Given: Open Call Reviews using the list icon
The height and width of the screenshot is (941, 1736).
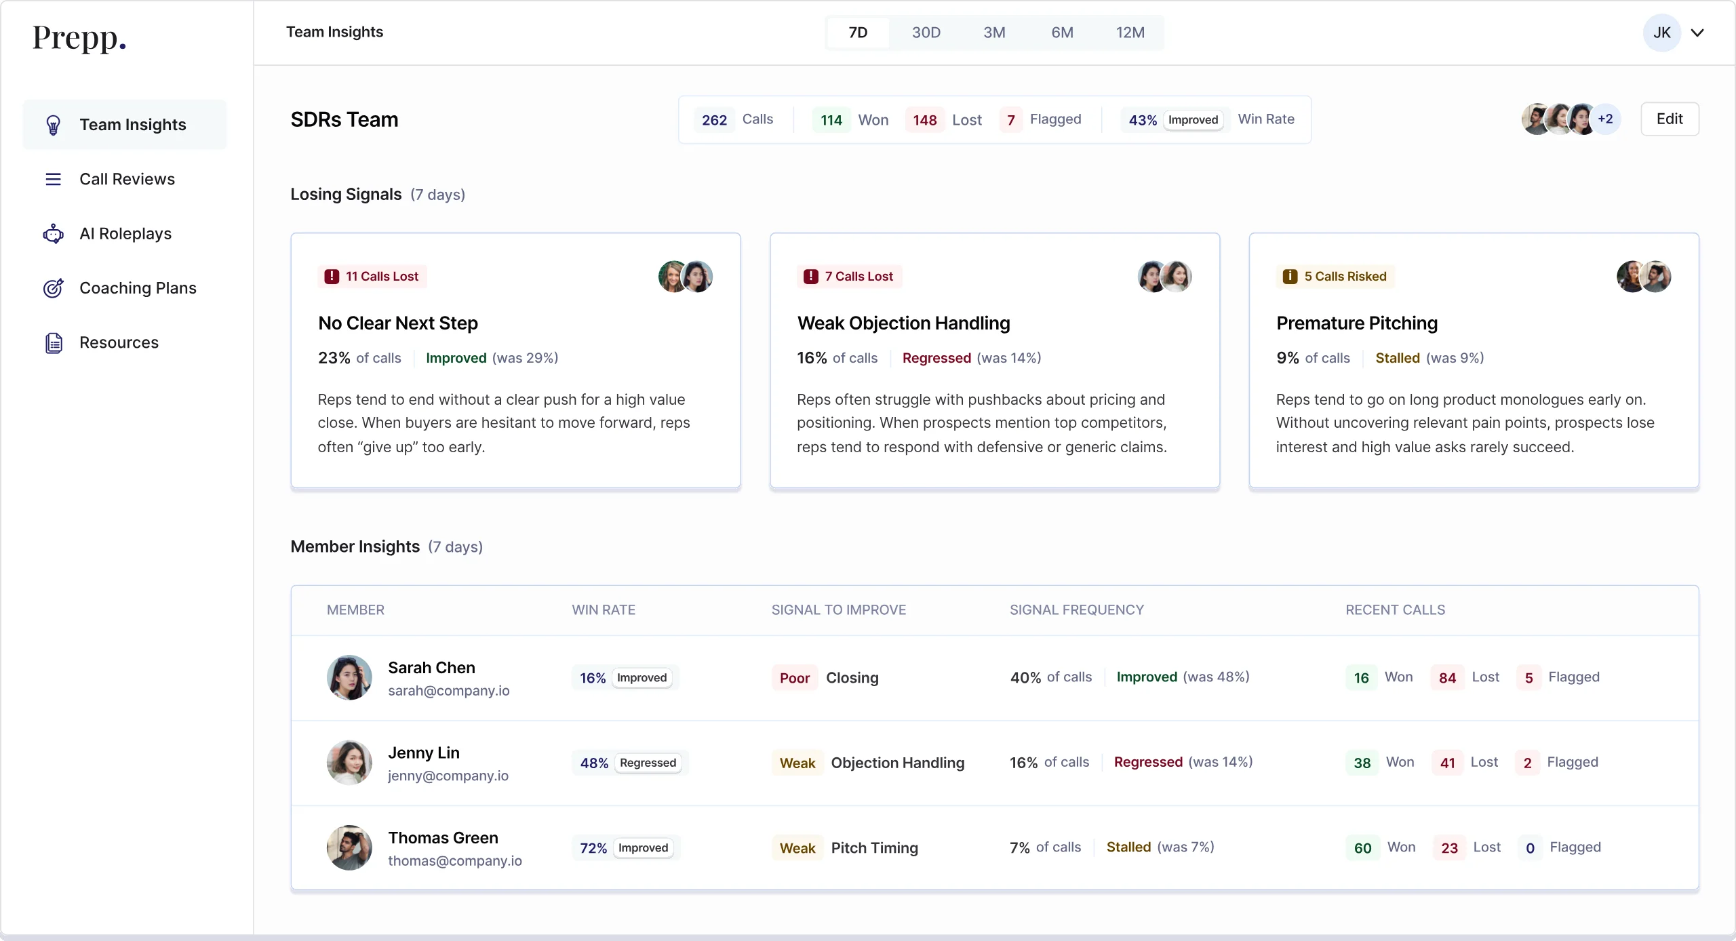Looking at the screenshot, I should point(54,179).
